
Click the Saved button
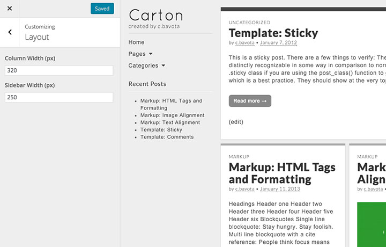pyautogui.click(x=102, y=9)
